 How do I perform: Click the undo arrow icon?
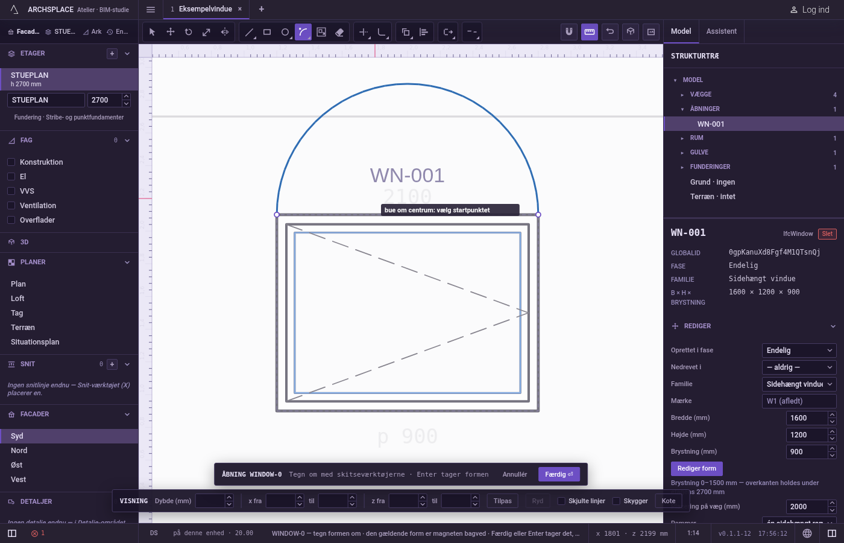610,32
